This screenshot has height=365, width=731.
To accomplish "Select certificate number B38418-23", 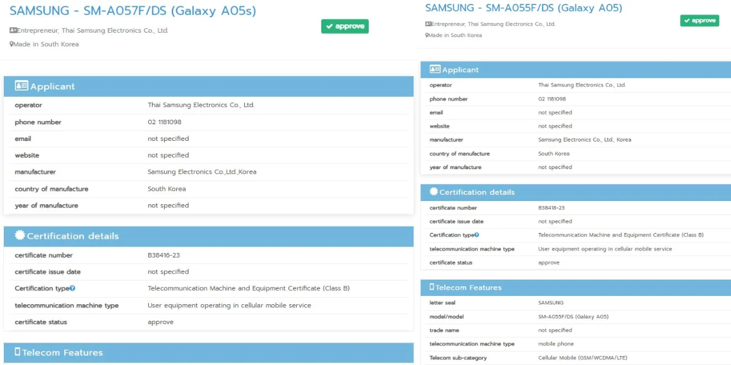I will point(551,208).
